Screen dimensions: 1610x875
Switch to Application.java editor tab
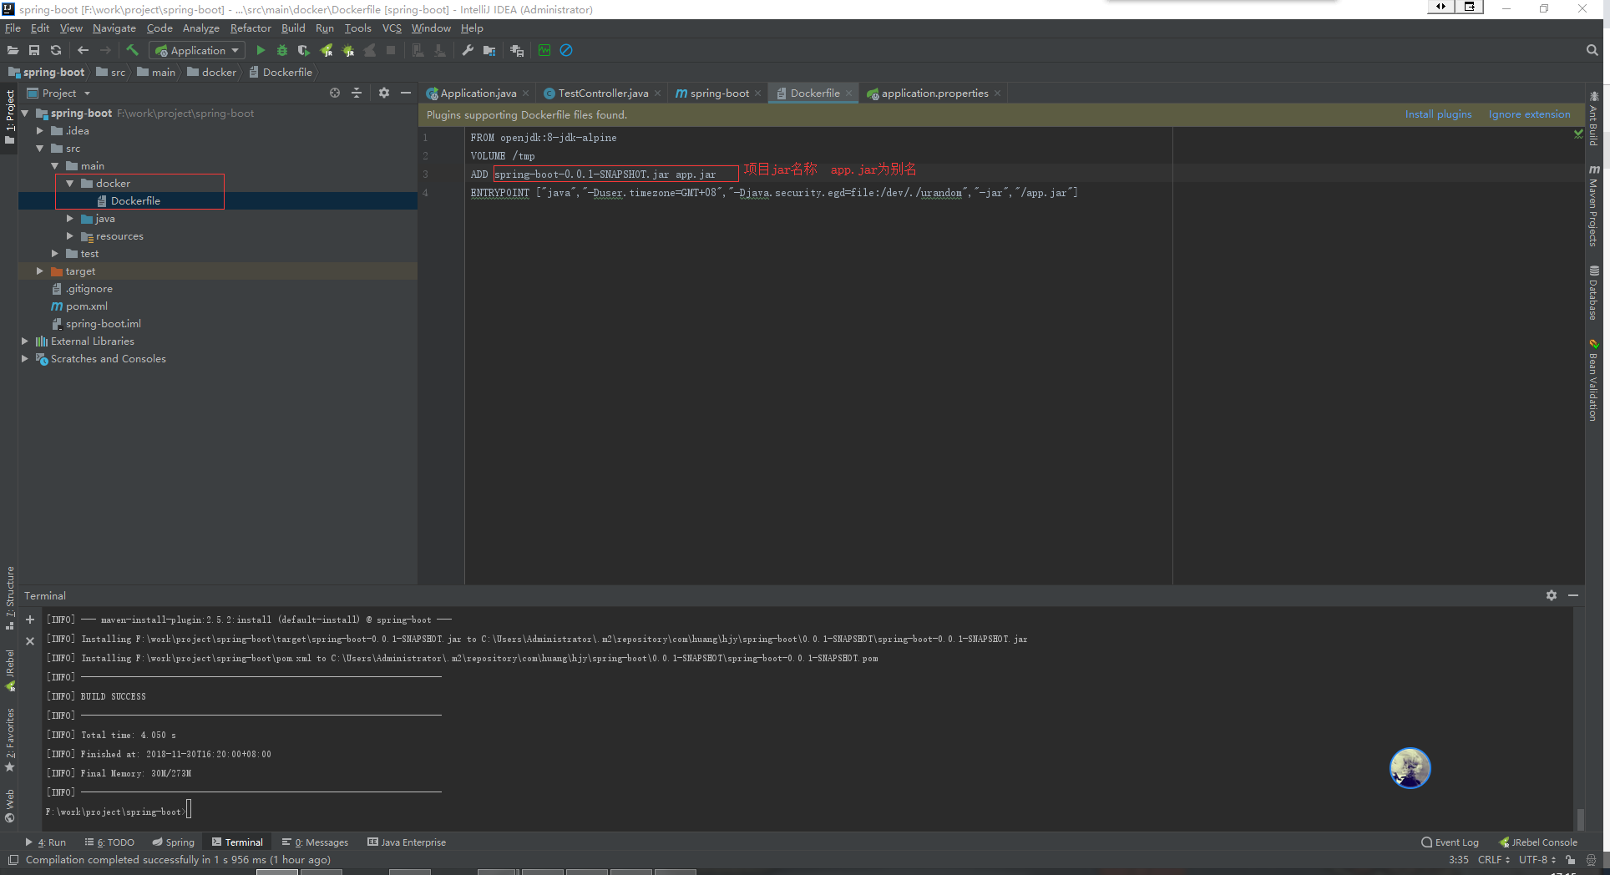478,94
